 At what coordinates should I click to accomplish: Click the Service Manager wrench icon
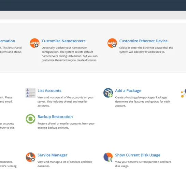click(x=30, y=157)
